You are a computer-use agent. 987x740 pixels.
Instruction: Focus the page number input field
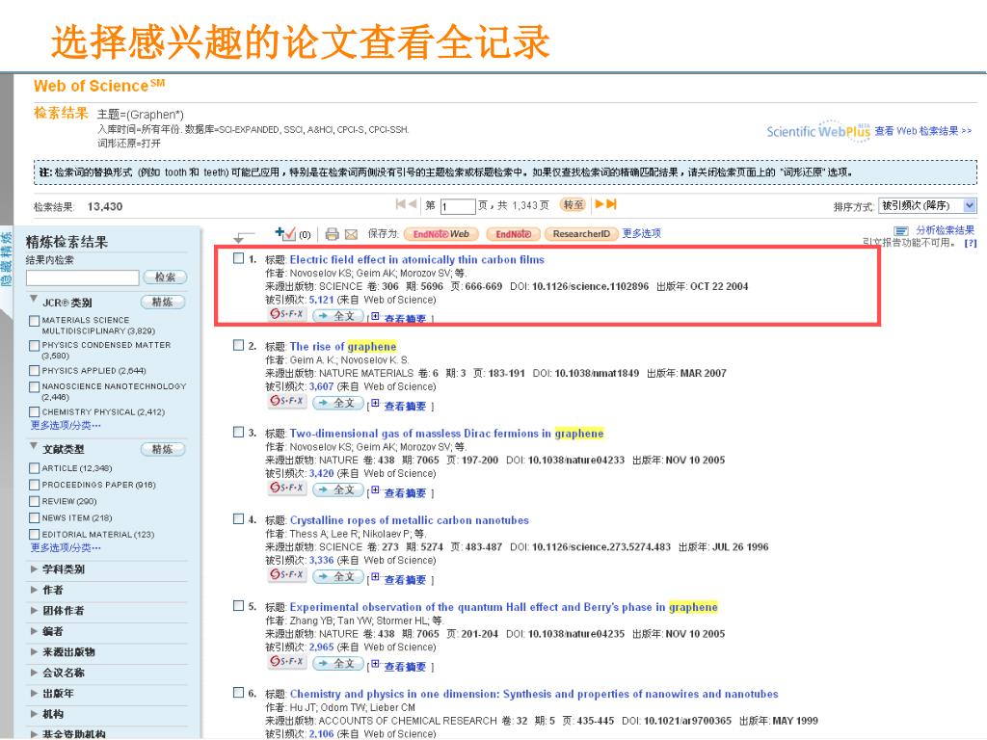click(x=458, y=206)
